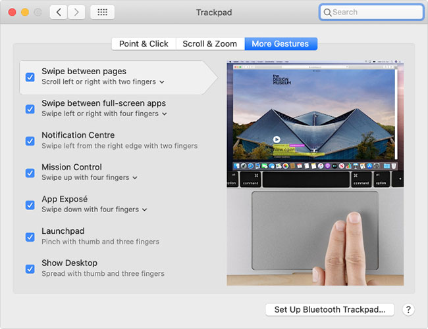This screenshot has height=329, width=428.
Task: Select the 'Swipe between pages' label
Action: (84, 72)
